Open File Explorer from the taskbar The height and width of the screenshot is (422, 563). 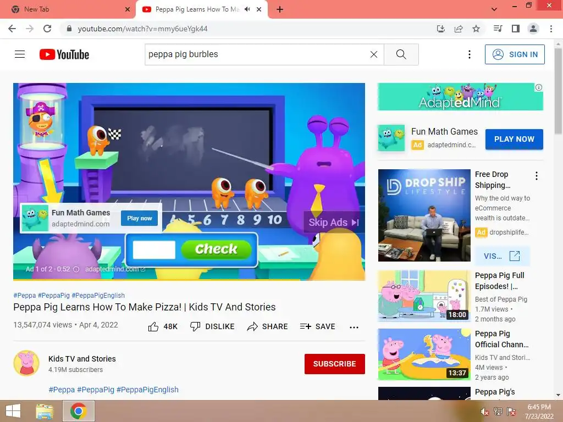[45, 411]
